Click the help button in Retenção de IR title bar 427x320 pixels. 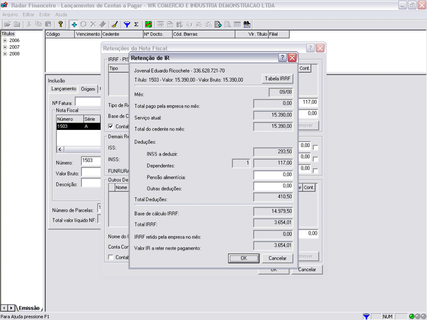coord(282,57)
